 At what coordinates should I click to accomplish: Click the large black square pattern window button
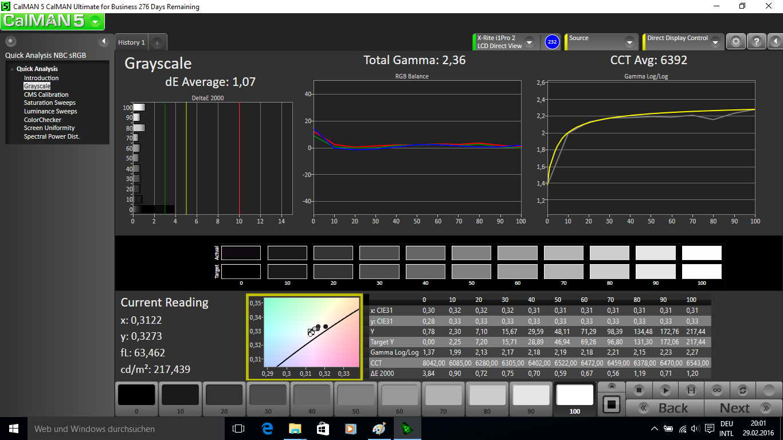pos(612,405)
